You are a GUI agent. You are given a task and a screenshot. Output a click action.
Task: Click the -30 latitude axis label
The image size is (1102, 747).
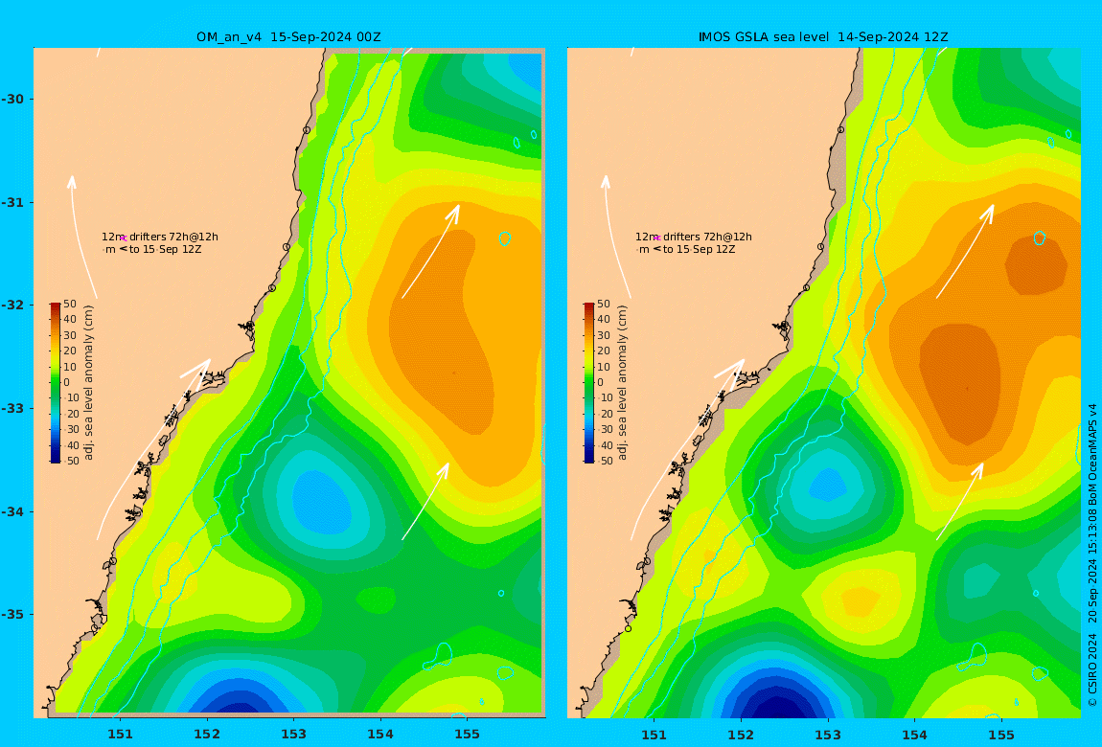[x=12, y=100]
